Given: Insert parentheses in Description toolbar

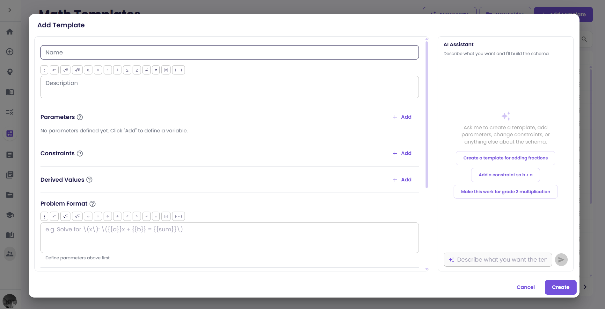Looking at the screenshot, I should (x=179, y=70).
